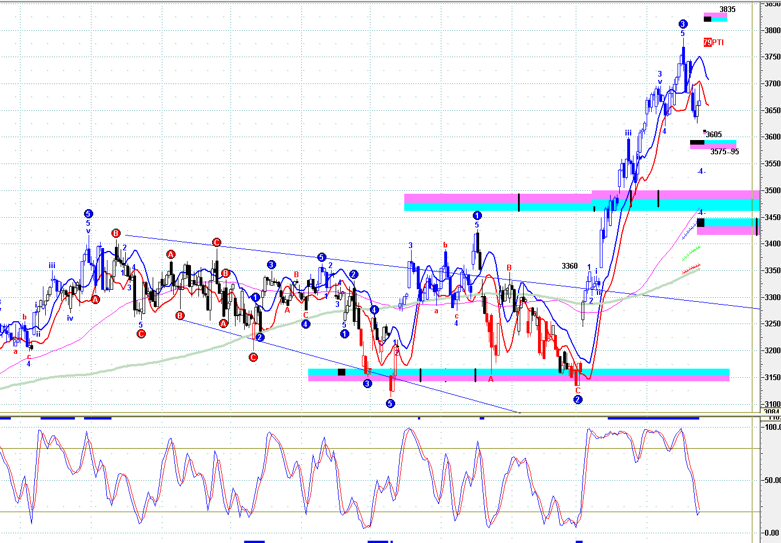Click the 0.00 oscillator axis label
781x543 pixels.
773,533
